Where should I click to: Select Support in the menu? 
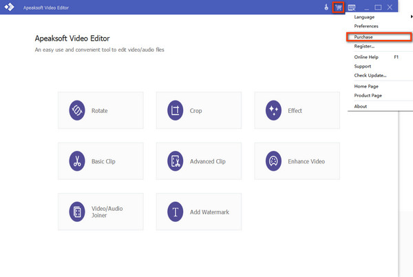coord(380,66)
